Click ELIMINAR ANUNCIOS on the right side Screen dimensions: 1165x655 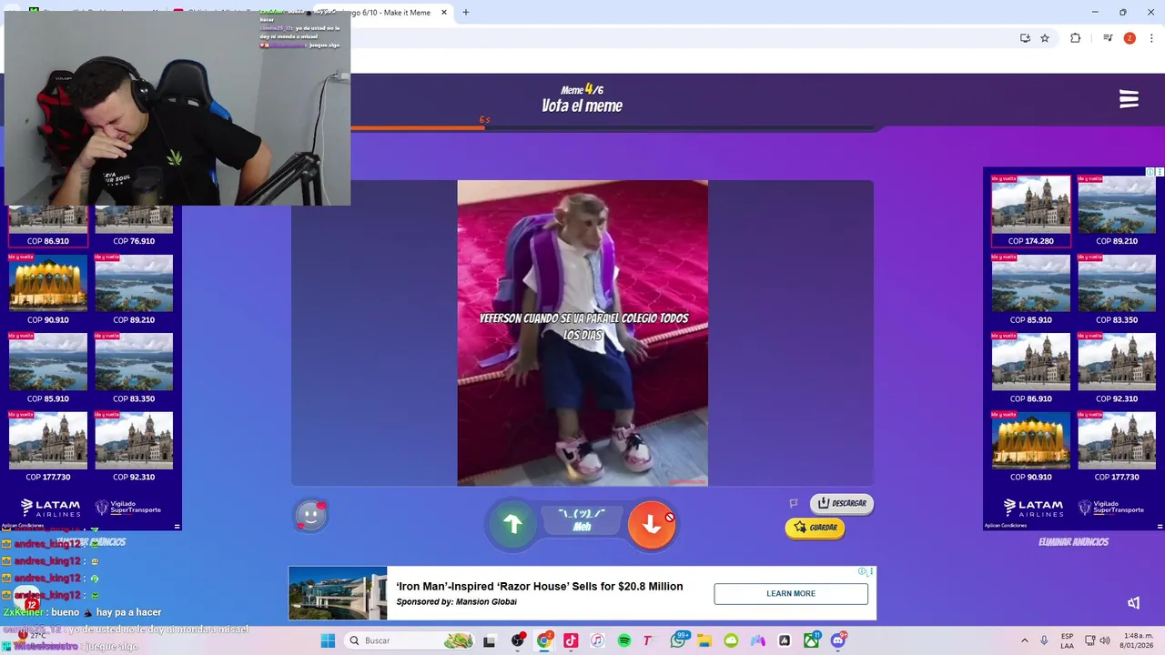tap(1073, 542)
